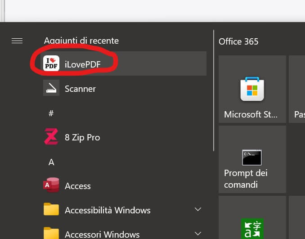Launch the Scanner app icon
Screen dimensions: 305x239
51,88
